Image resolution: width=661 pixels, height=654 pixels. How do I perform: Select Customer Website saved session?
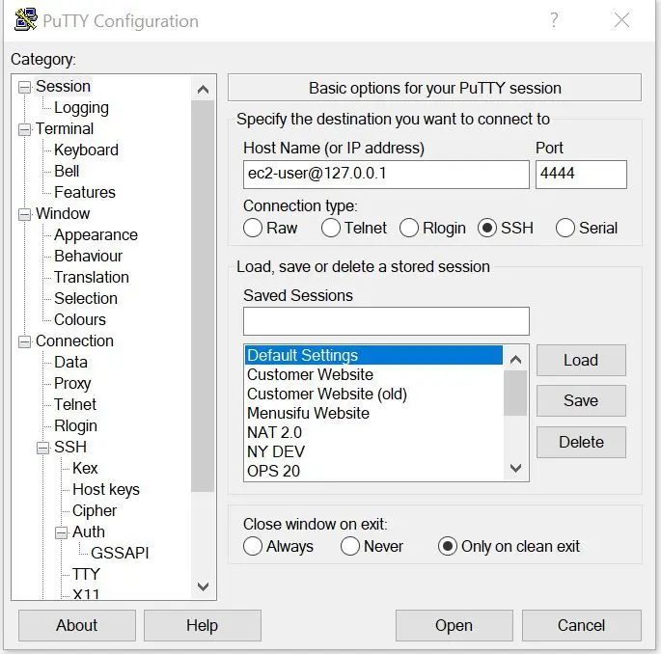373,374
